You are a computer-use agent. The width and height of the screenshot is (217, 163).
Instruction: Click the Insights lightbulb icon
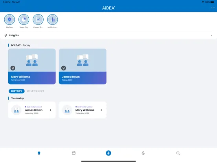click(6, 35)
